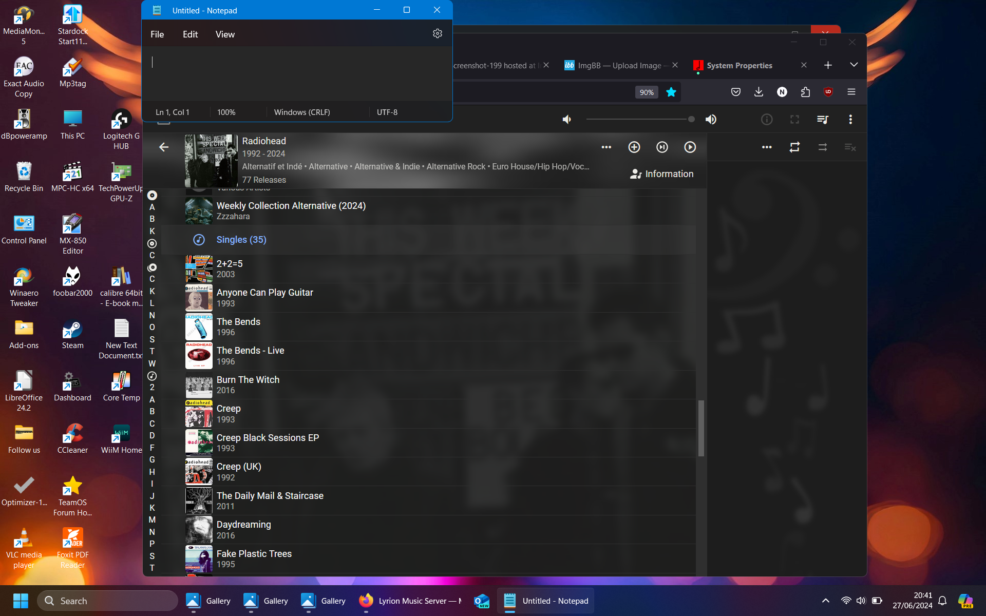
Task: Show hidden tray icons chevron
Action: tap(825, 601)
